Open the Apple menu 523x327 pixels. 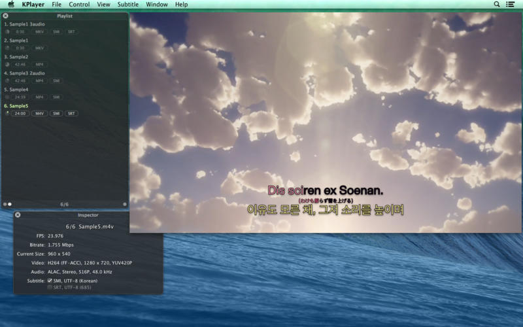[x=11, y=5]
